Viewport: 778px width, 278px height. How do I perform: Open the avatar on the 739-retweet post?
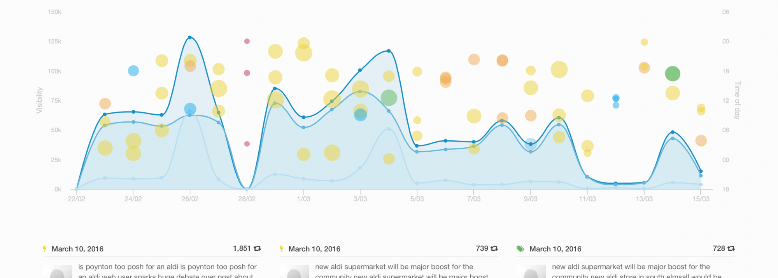tap(294, 272)
